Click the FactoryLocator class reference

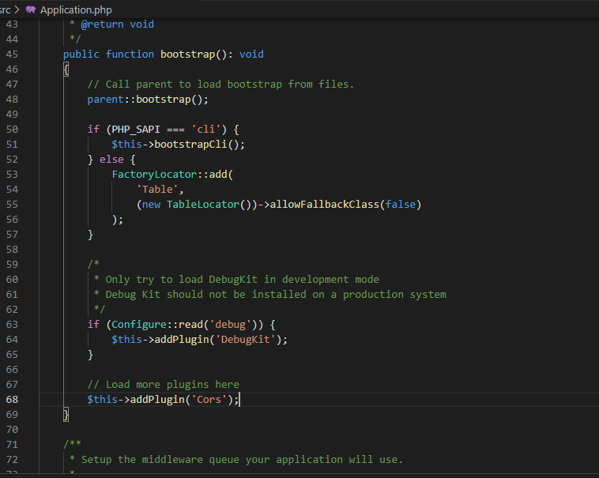[154, 175]
